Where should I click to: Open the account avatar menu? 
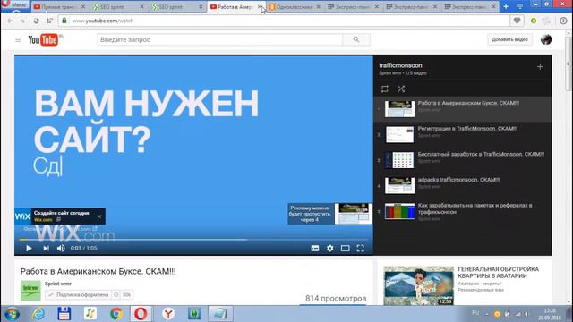coord(546,39)
